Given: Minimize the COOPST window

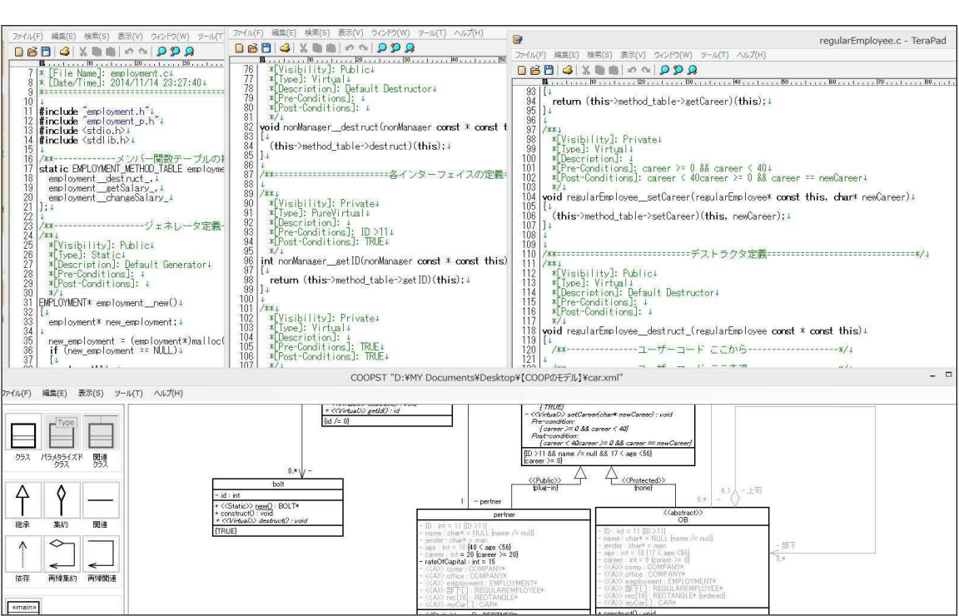Looking at the screenshot, I should point(932,375).
